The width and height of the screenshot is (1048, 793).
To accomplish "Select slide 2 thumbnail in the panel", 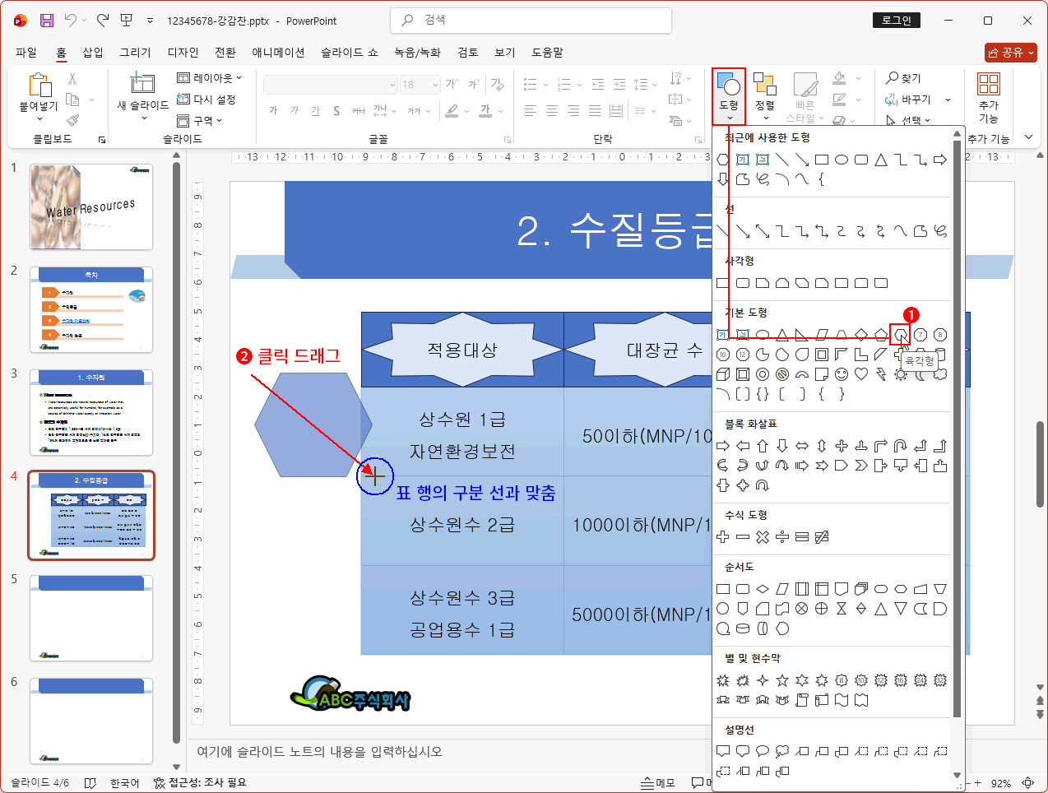I will (91, 309).
